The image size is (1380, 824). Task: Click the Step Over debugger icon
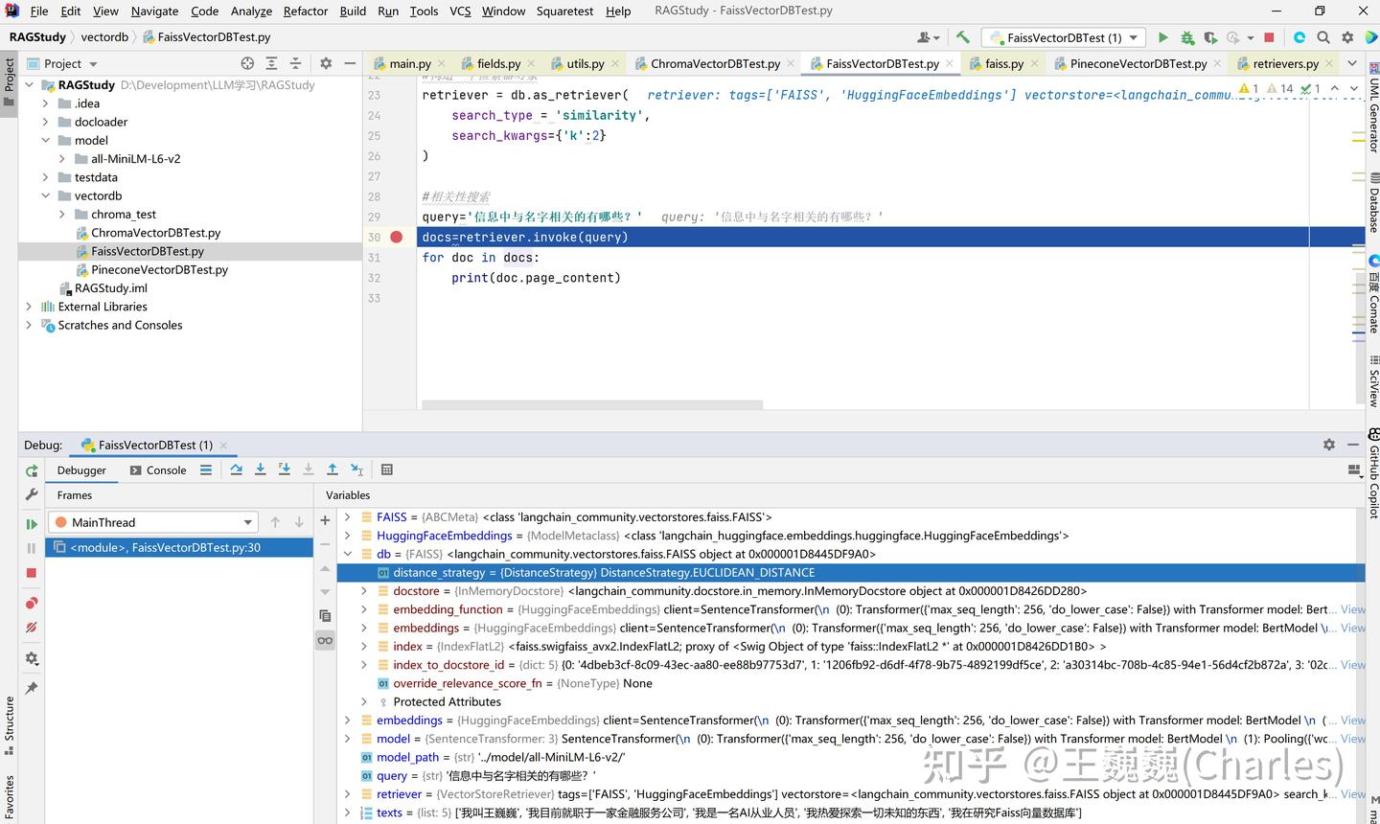(x=236, y=469)
